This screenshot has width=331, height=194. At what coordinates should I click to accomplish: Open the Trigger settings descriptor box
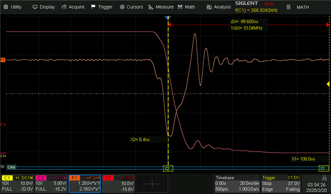point(281,184)
